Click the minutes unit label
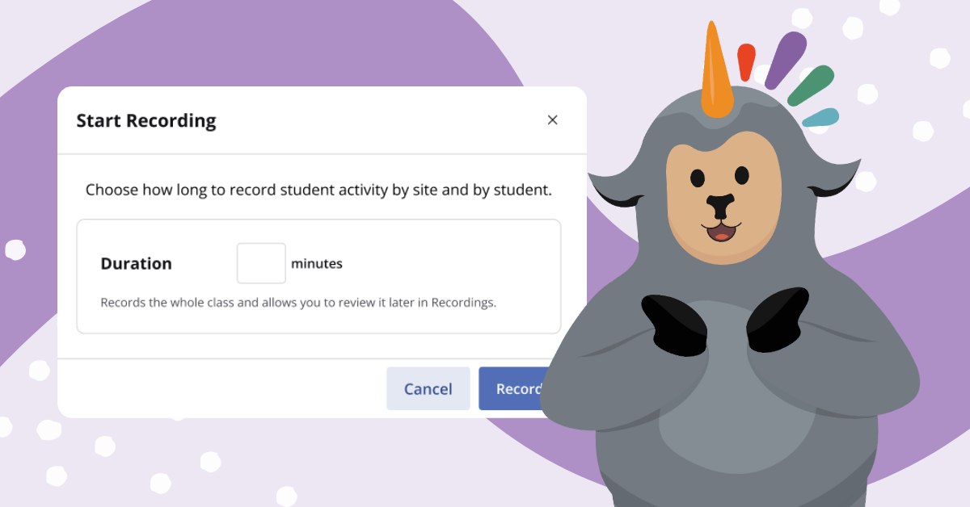 (x=317, y=263)
